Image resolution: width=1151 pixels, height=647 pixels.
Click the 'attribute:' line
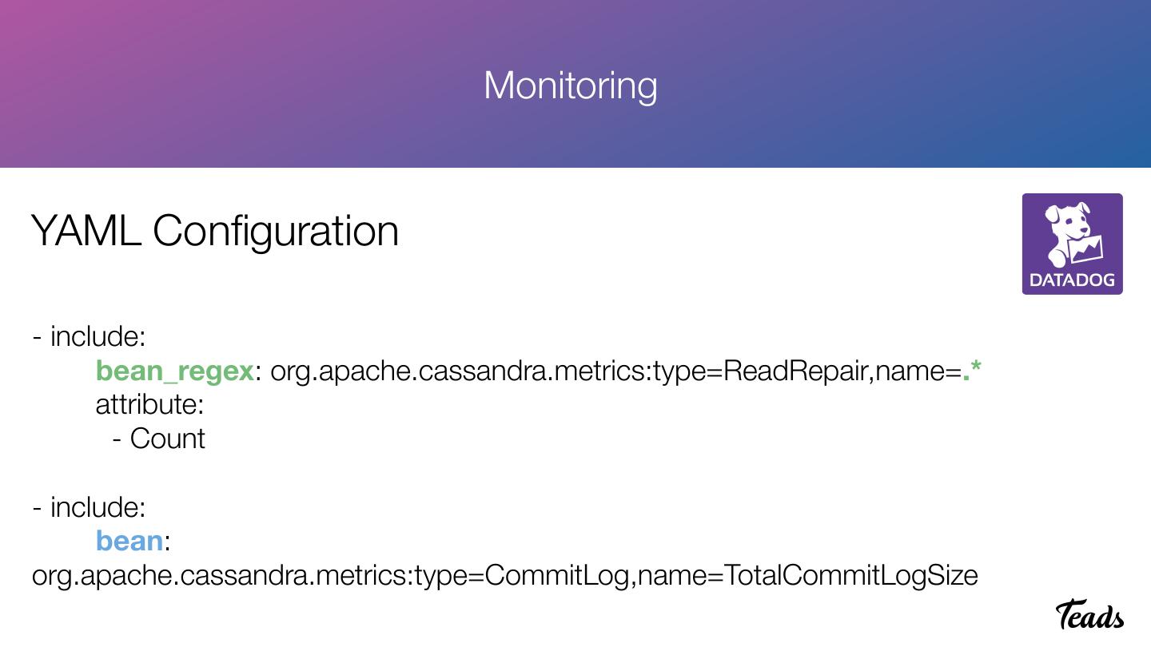point(149,404)
